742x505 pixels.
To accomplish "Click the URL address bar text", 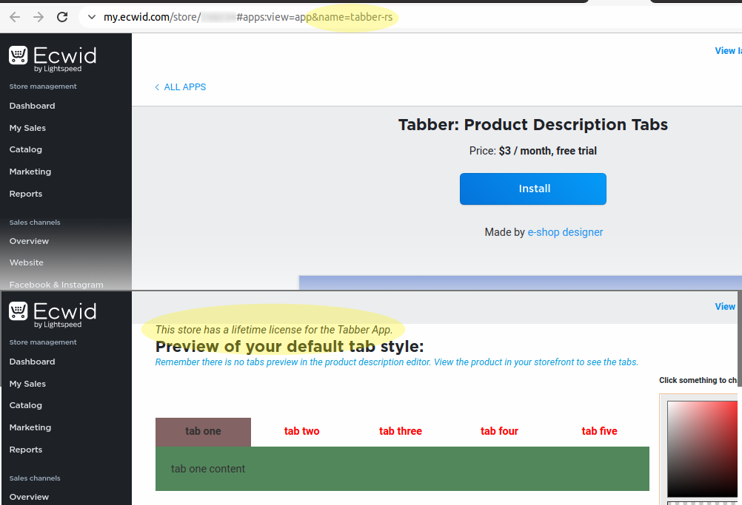I will (x=248, y=18).
